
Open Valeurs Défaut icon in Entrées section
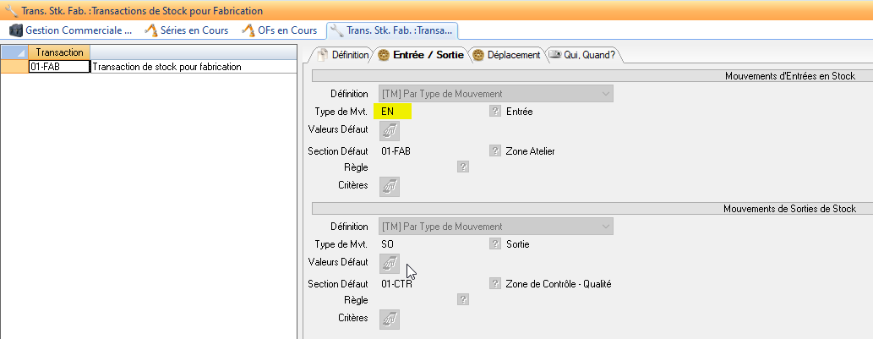point(390,131)
